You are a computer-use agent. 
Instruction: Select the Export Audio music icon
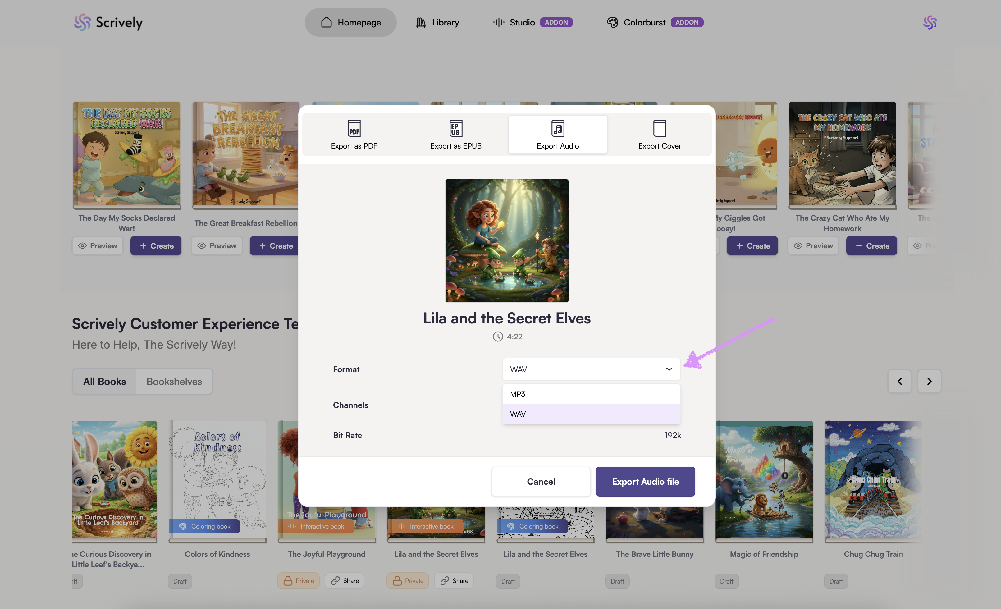click(557, 128)
